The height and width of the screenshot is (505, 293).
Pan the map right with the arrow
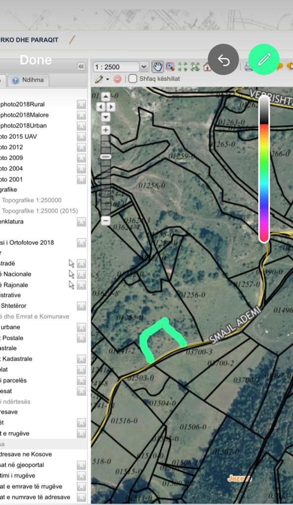pyautogui.click(x=111, y=106)
